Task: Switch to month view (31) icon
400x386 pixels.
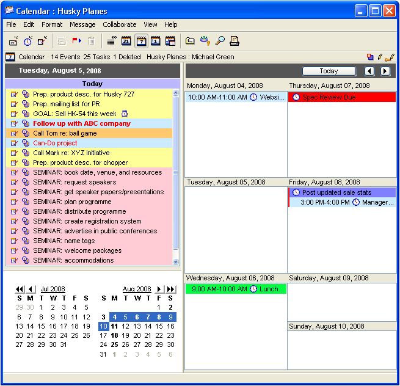Action: tap(126, 42)
